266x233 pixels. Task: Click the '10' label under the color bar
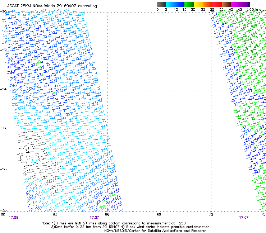point(176,10)
